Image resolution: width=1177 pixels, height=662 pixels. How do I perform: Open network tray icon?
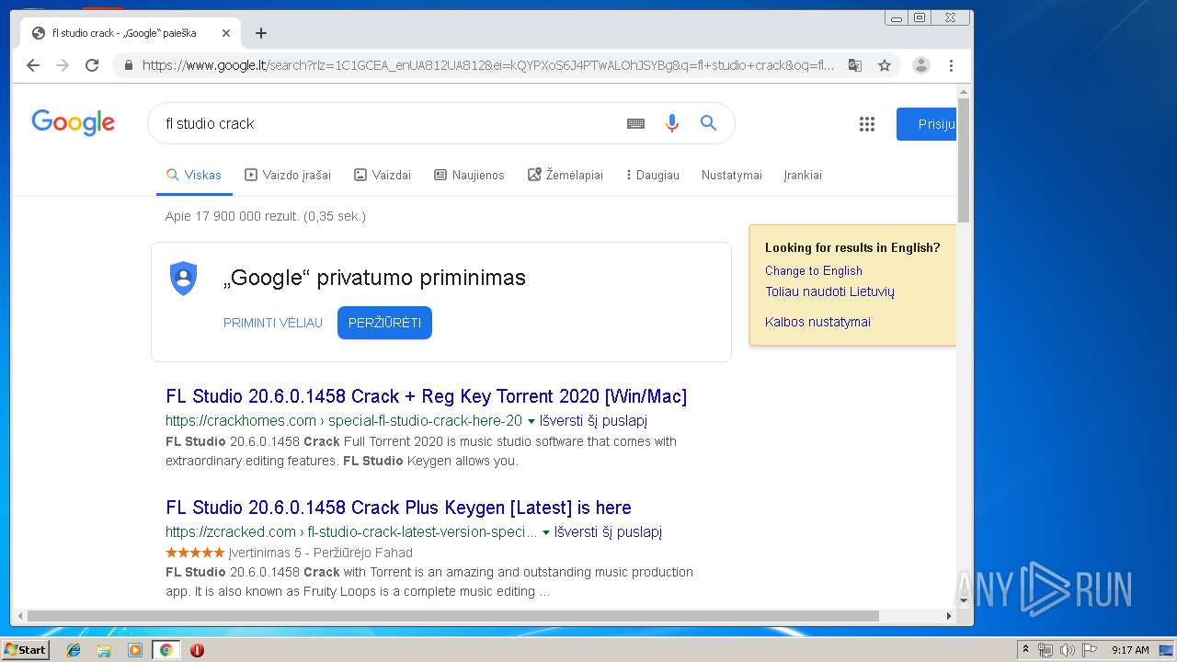pos(1046,650)
